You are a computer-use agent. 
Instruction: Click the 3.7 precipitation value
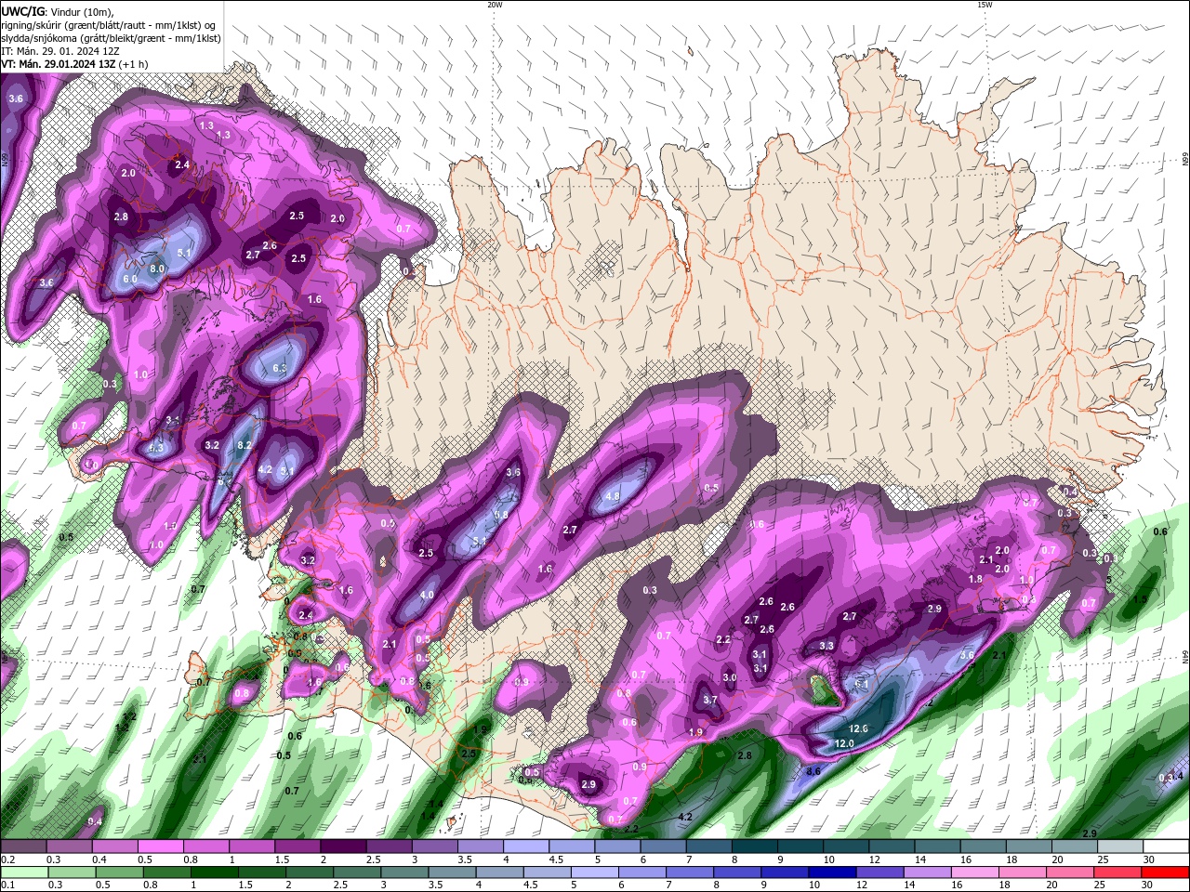[x=710, y=701]
